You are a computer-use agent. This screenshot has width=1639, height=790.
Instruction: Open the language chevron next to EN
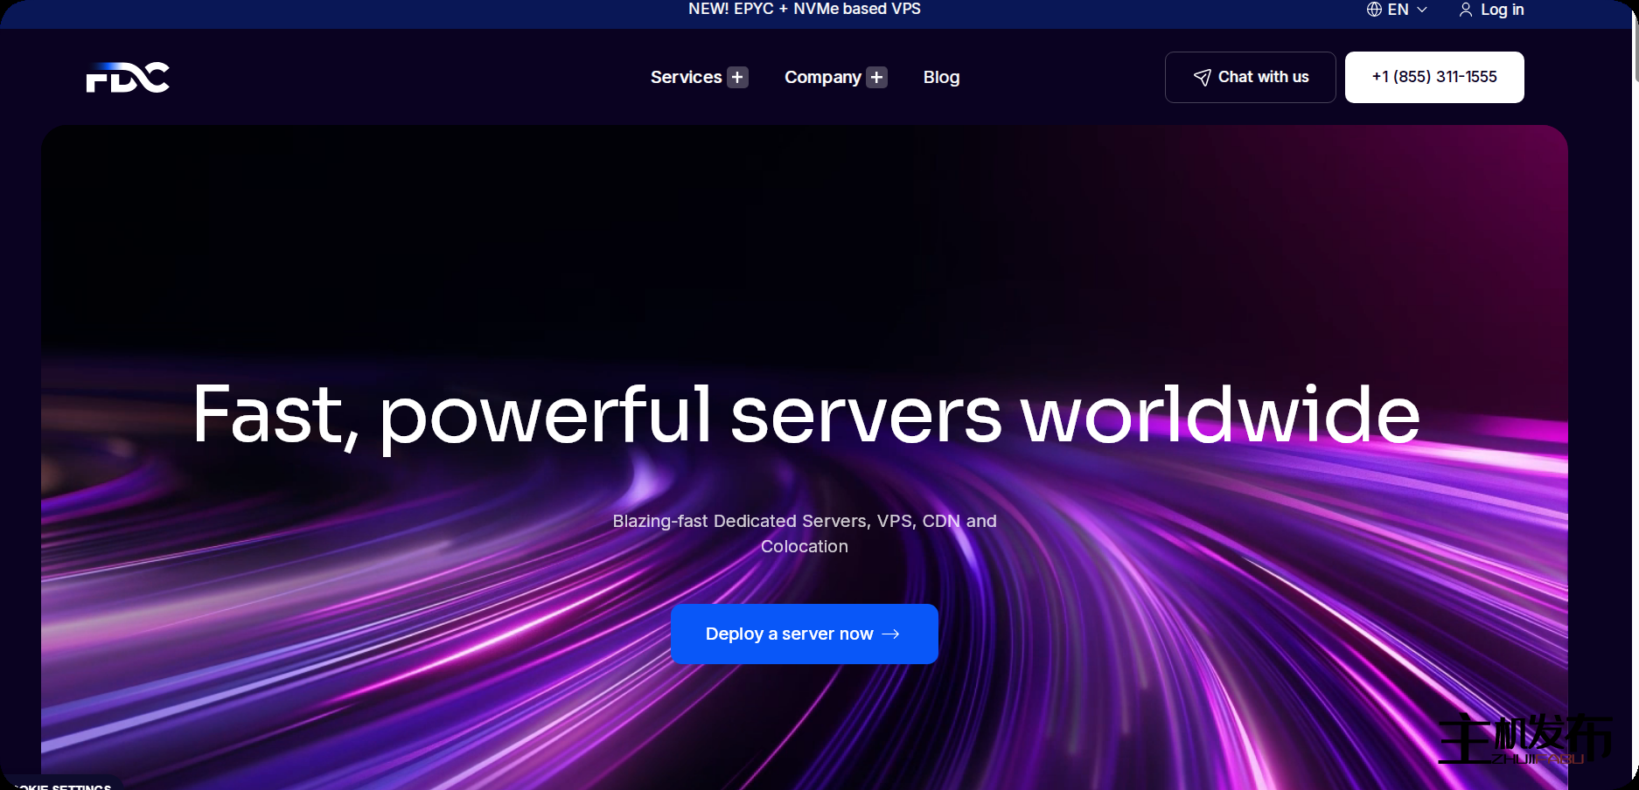[1422, 10]
